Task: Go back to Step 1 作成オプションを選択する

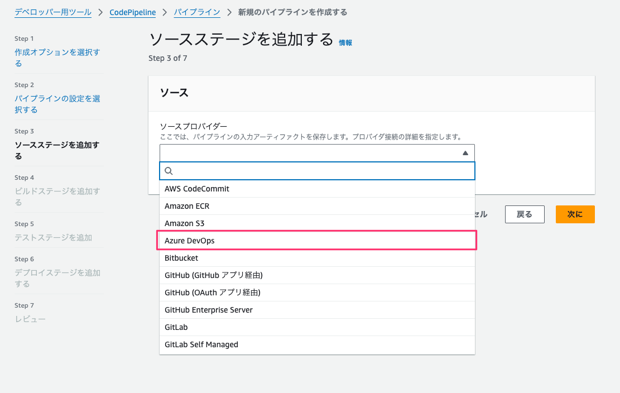Action: pyautogui.click(x=57, y=57)
